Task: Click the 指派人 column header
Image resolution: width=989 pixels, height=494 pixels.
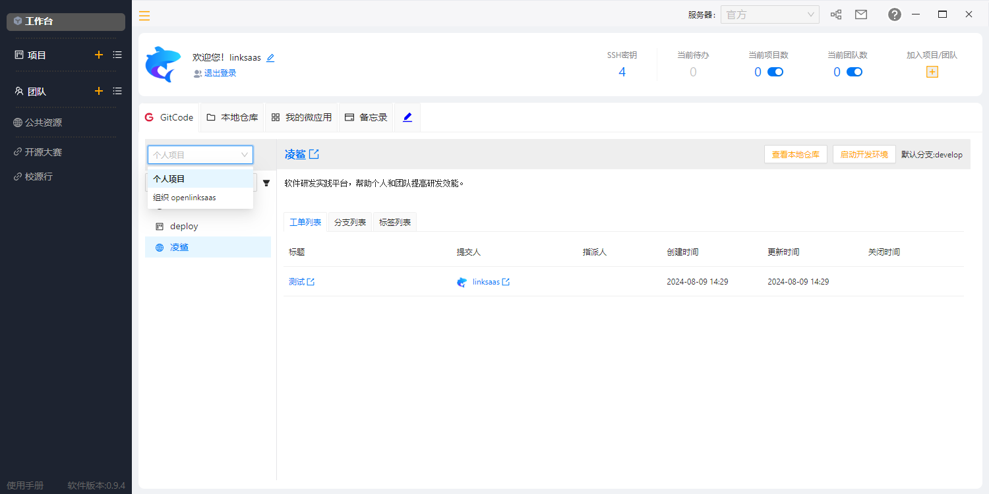Action: (595, 252)
